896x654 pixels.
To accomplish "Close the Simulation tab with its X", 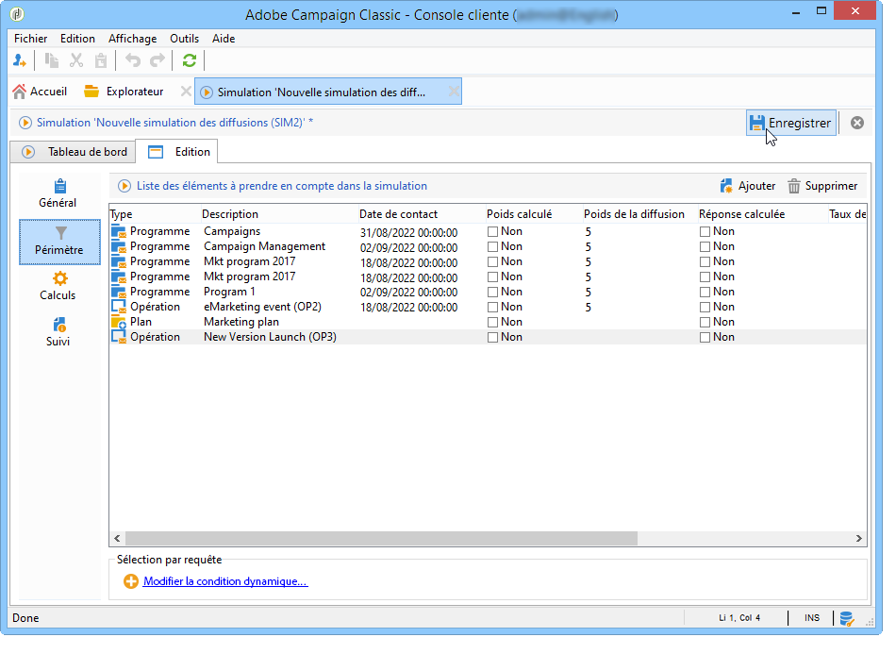I will point(454,92).
